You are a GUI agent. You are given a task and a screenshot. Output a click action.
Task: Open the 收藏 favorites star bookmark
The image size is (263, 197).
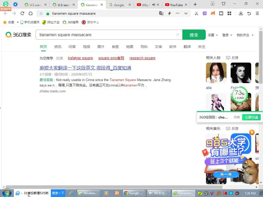(9, 22)
